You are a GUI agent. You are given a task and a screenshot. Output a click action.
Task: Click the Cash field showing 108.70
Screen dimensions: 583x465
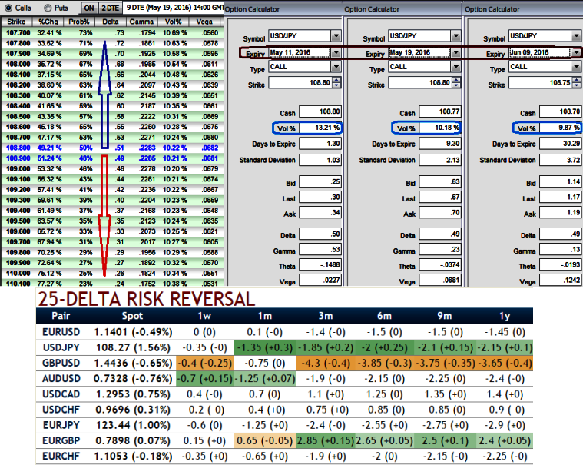[x=560, y=111]
